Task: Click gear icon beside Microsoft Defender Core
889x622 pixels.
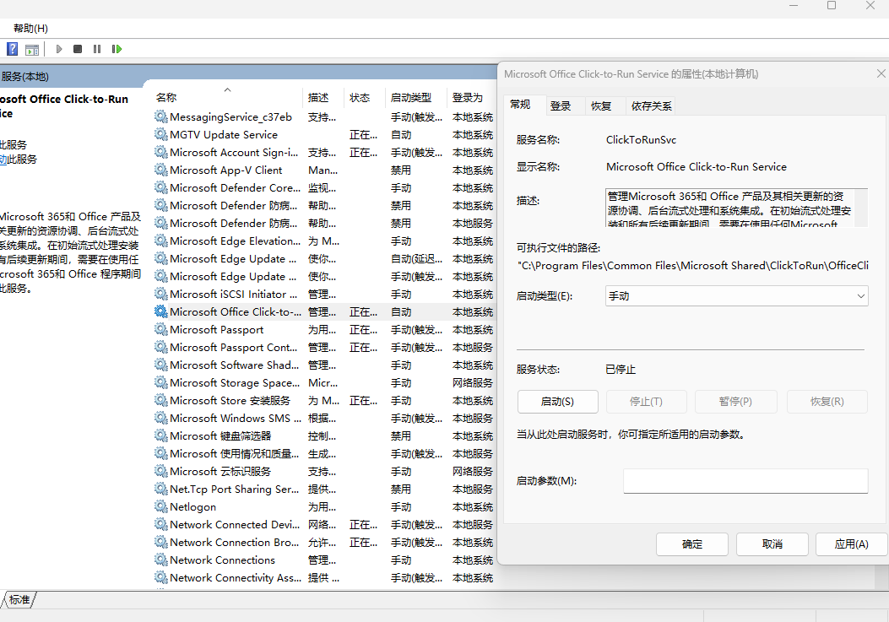Action: click(x=161, y=187)
